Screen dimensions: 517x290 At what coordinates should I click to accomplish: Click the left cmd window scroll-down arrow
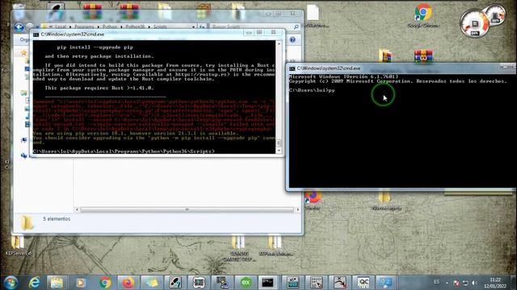point(280,151)
